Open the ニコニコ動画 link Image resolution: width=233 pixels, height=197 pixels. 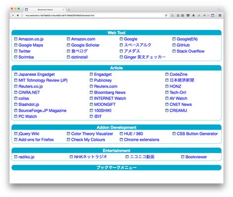(x=142, y=157)
